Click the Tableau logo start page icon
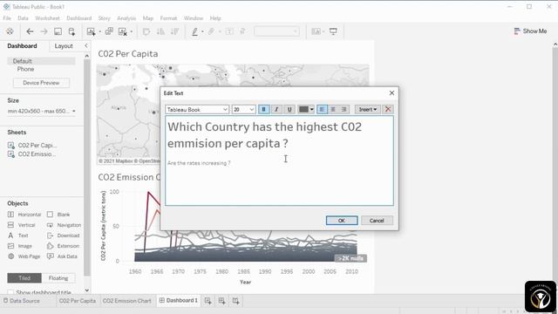This screenshot has height=314, width=558. point(10,31)
